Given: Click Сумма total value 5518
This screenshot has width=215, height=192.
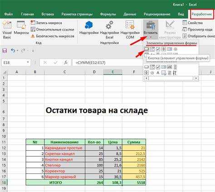Looking at the screenshot, I should pyautogui.click(x=134, y=182).
